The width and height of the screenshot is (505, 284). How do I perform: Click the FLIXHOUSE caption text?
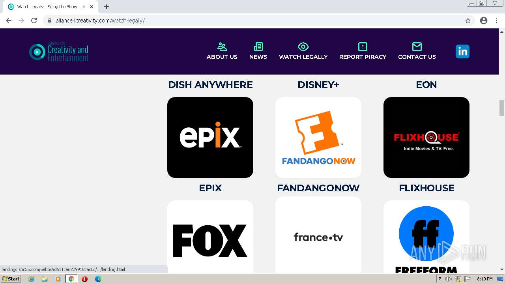click(x=426, y=188)
